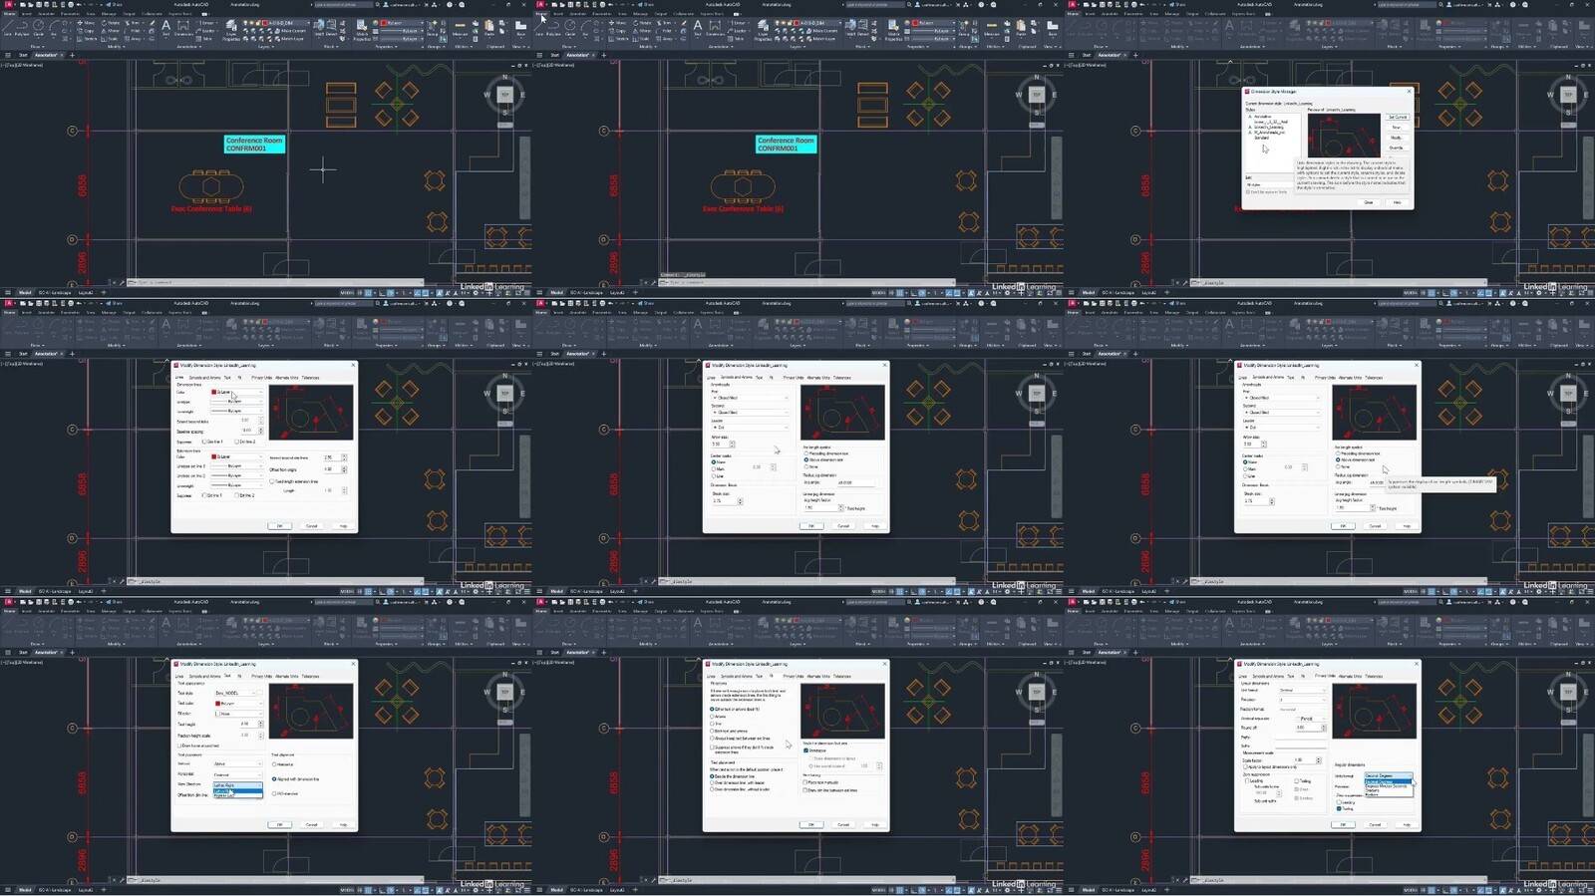
Task: Pick the Mirror tool in the top-left frame
Action: (112, 30)
